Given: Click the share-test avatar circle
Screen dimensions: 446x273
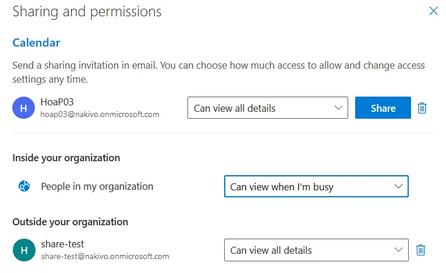Looking at the screenshot, I should pos(23,250).
